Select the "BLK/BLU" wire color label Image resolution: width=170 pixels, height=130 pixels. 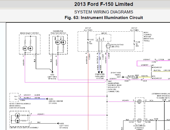pyautogui.click(x=27, y=98)
